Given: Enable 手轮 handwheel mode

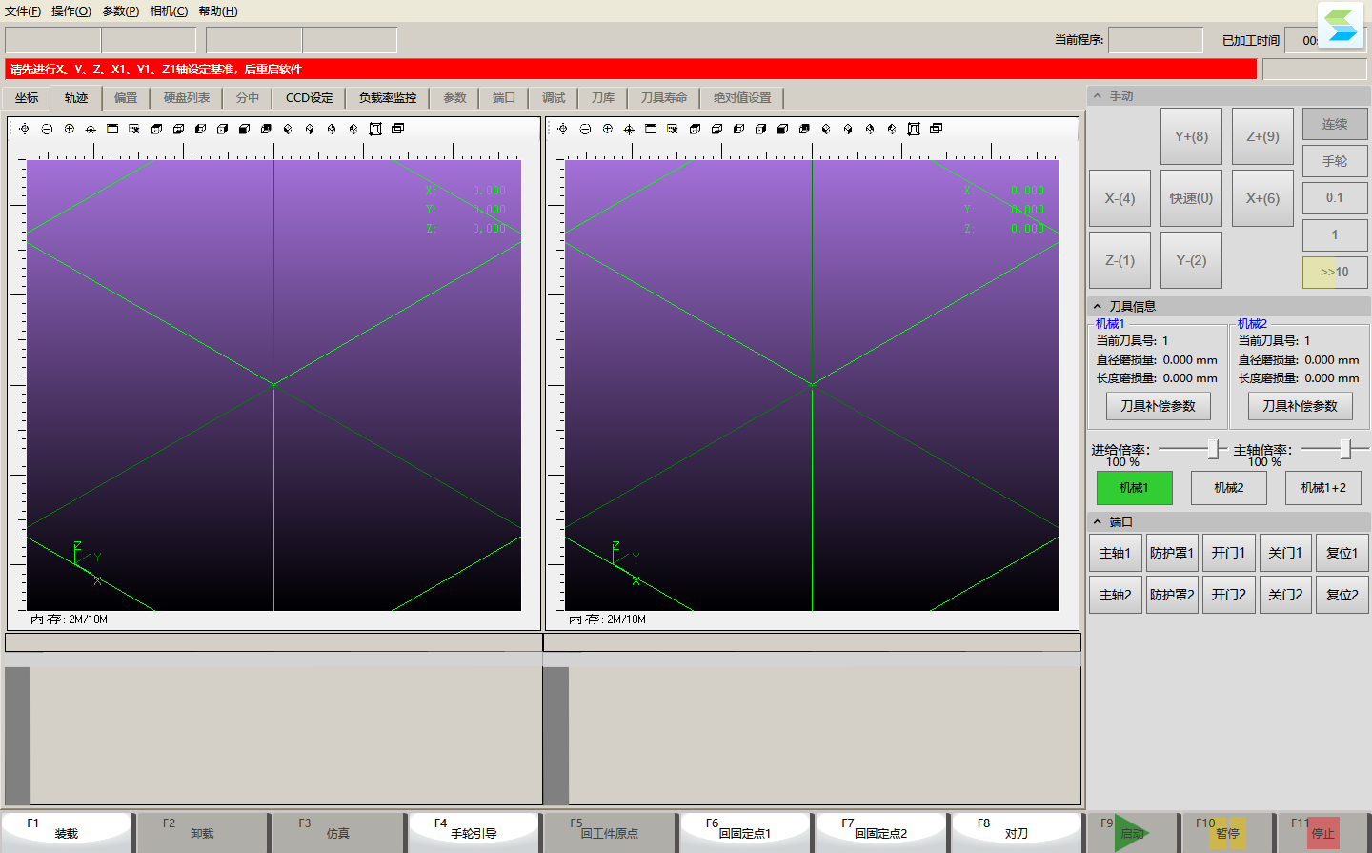Looking at the screenshot, I should [1335, 161].
